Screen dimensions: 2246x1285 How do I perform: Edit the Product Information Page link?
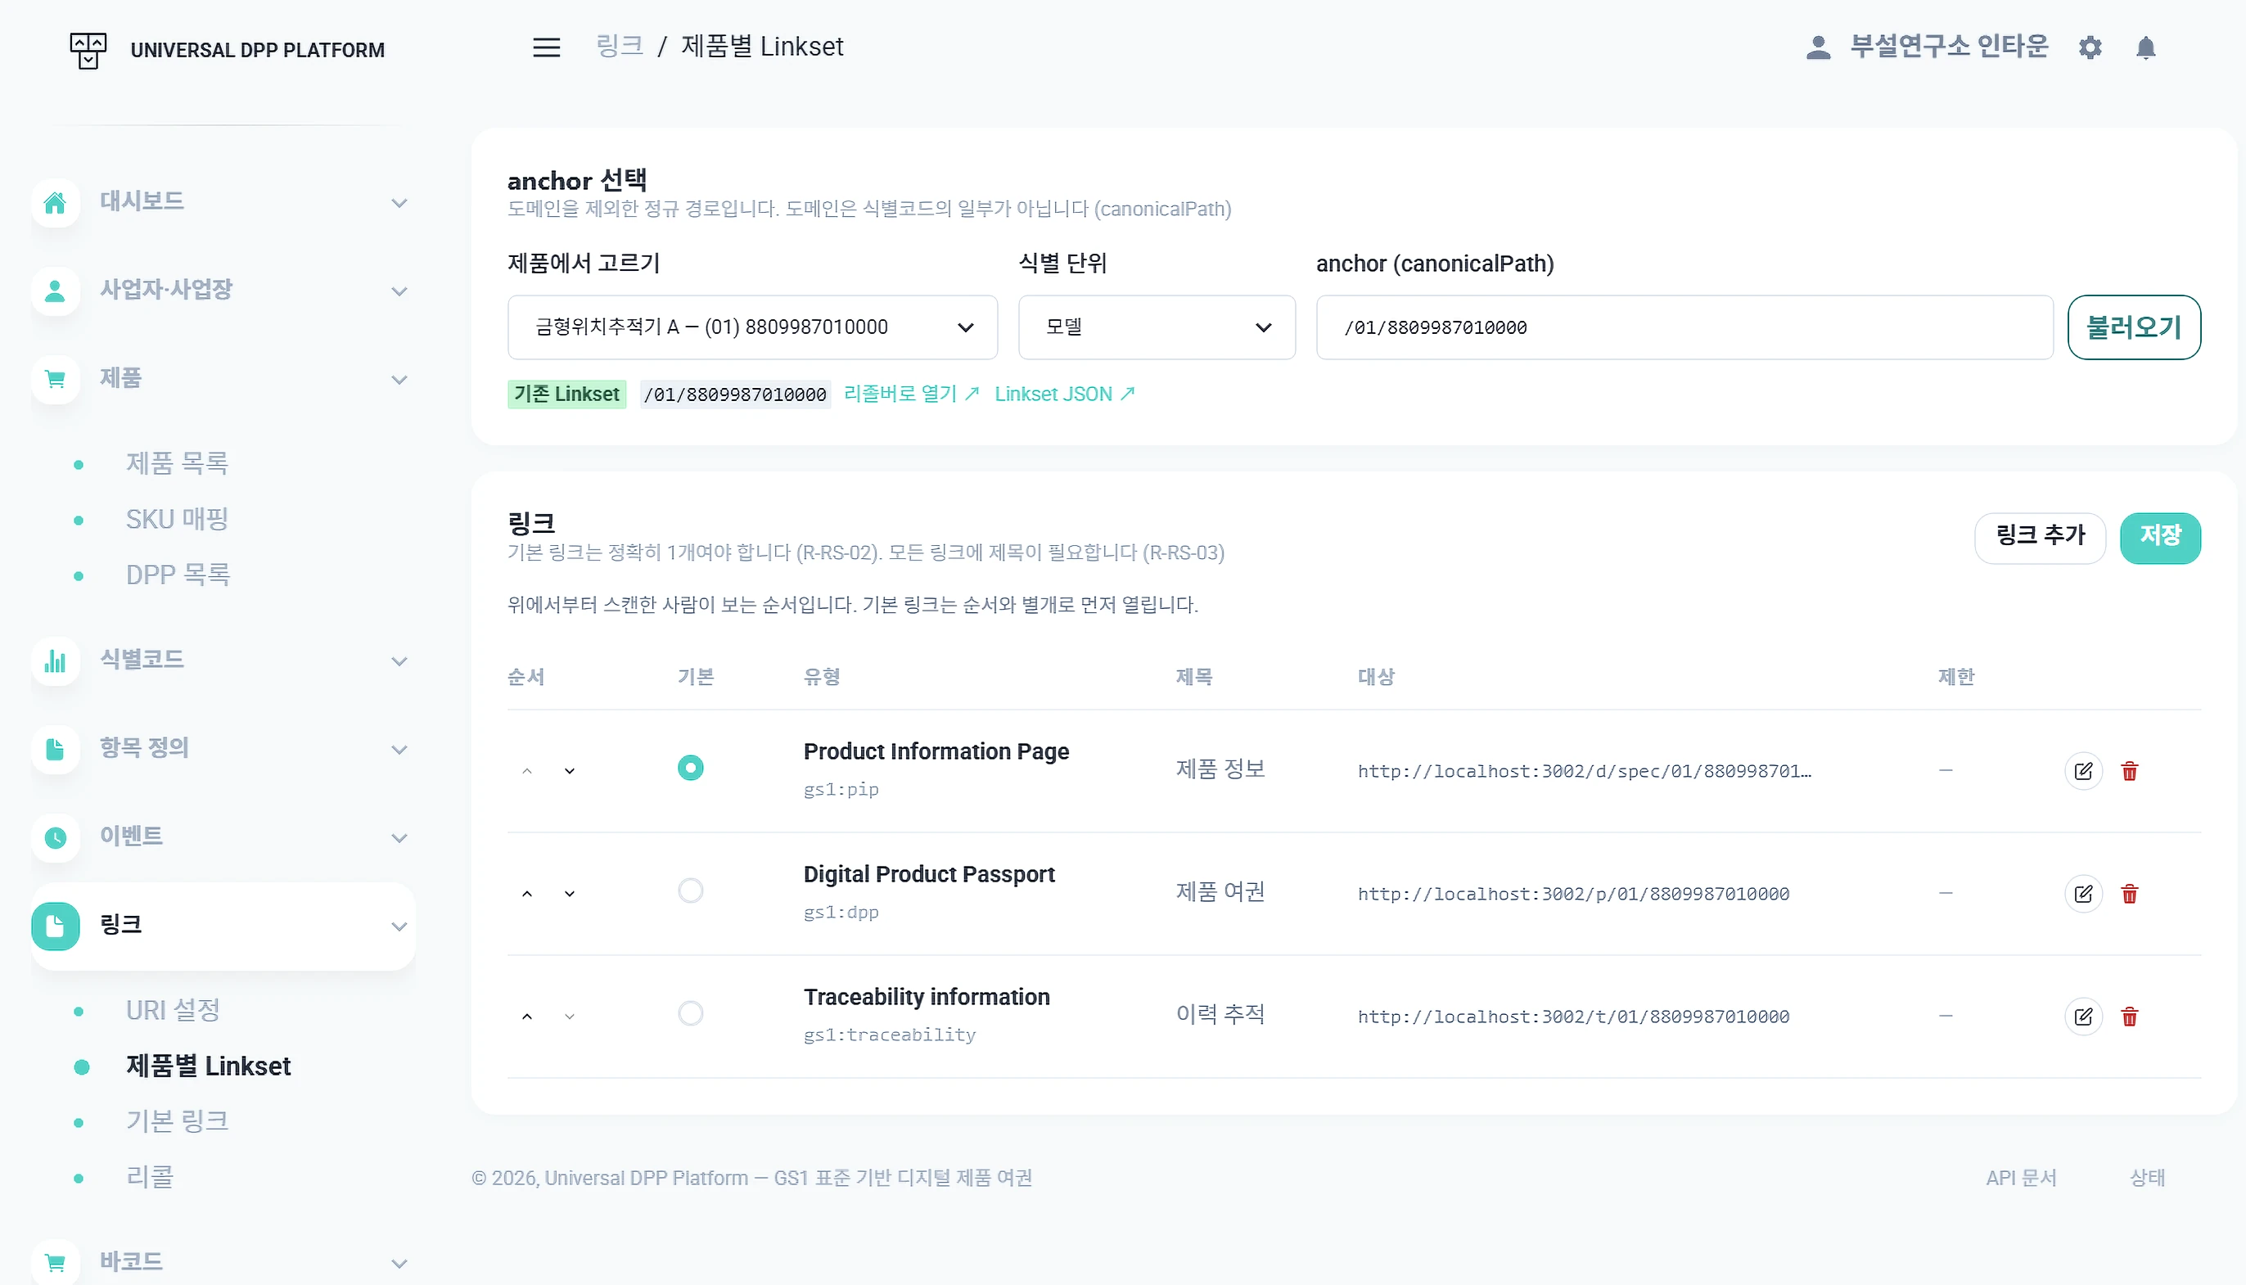2083,771
